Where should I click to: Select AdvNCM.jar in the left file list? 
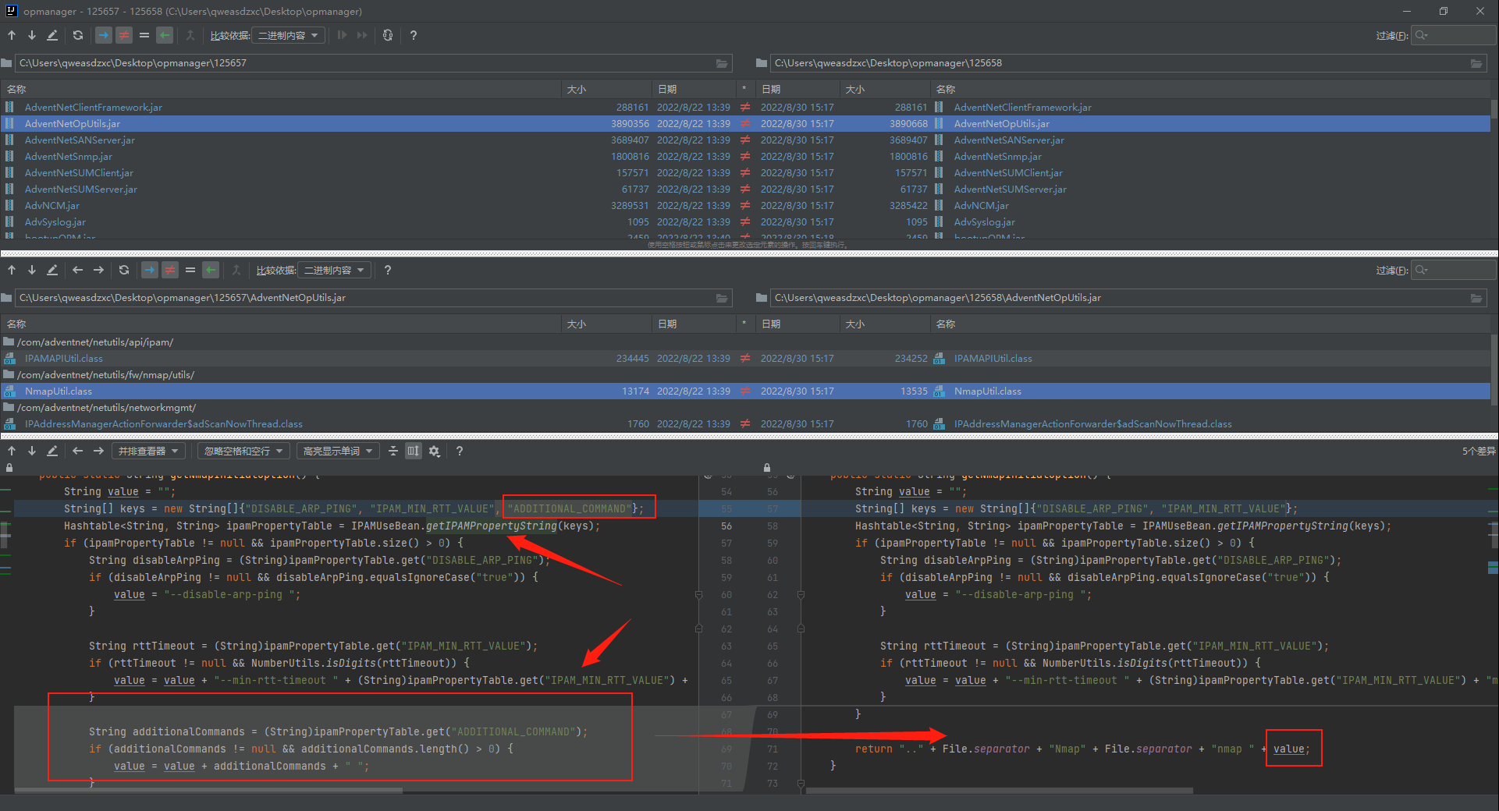point(52,206)
